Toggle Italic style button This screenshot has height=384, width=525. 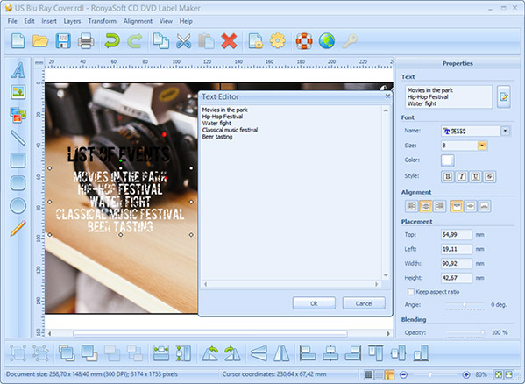coord(462,176)
